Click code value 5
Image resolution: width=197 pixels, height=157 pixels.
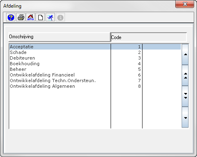pyautogui.click(x=139, y=69)
